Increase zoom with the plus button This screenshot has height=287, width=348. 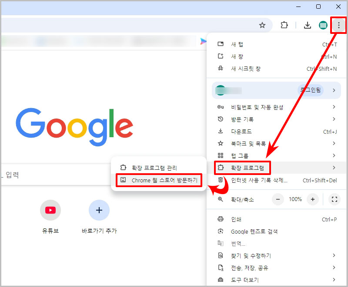312,199
